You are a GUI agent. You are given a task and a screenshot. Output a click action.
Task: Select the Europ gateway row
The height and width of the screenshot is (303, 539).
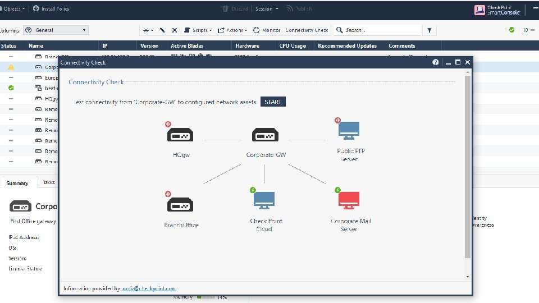click(29, 77)
